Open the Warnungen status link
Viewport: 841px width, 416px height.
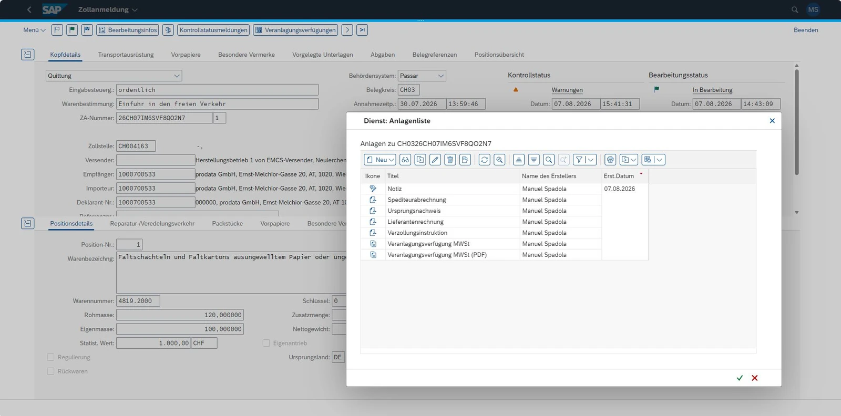pyautogui.click(x=567, y=90)
